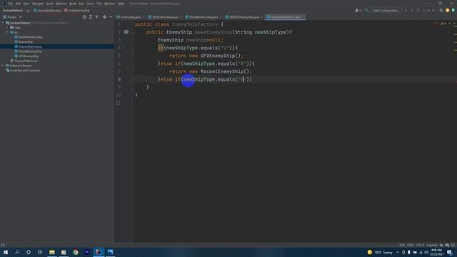Switch to the BIGUFOEnemyShip.java editor tab

pos(244,17)
